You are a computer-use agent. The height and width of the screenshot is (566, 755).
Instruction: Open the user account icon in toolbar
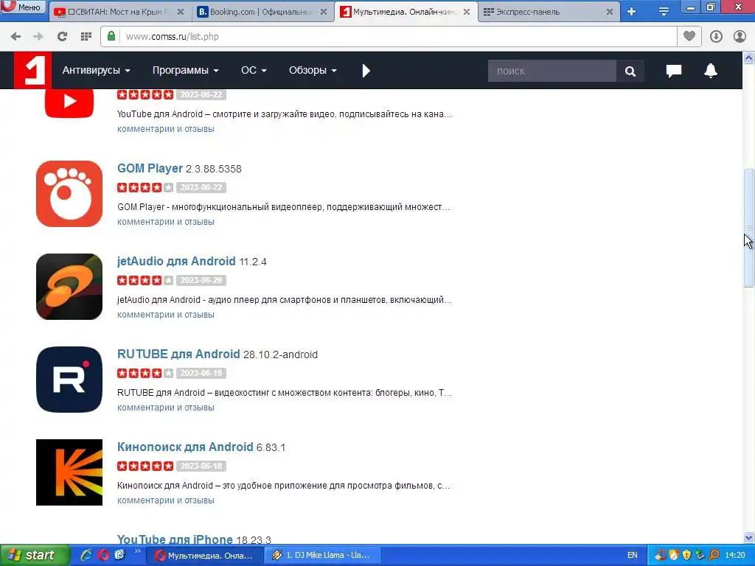point(740,37)
